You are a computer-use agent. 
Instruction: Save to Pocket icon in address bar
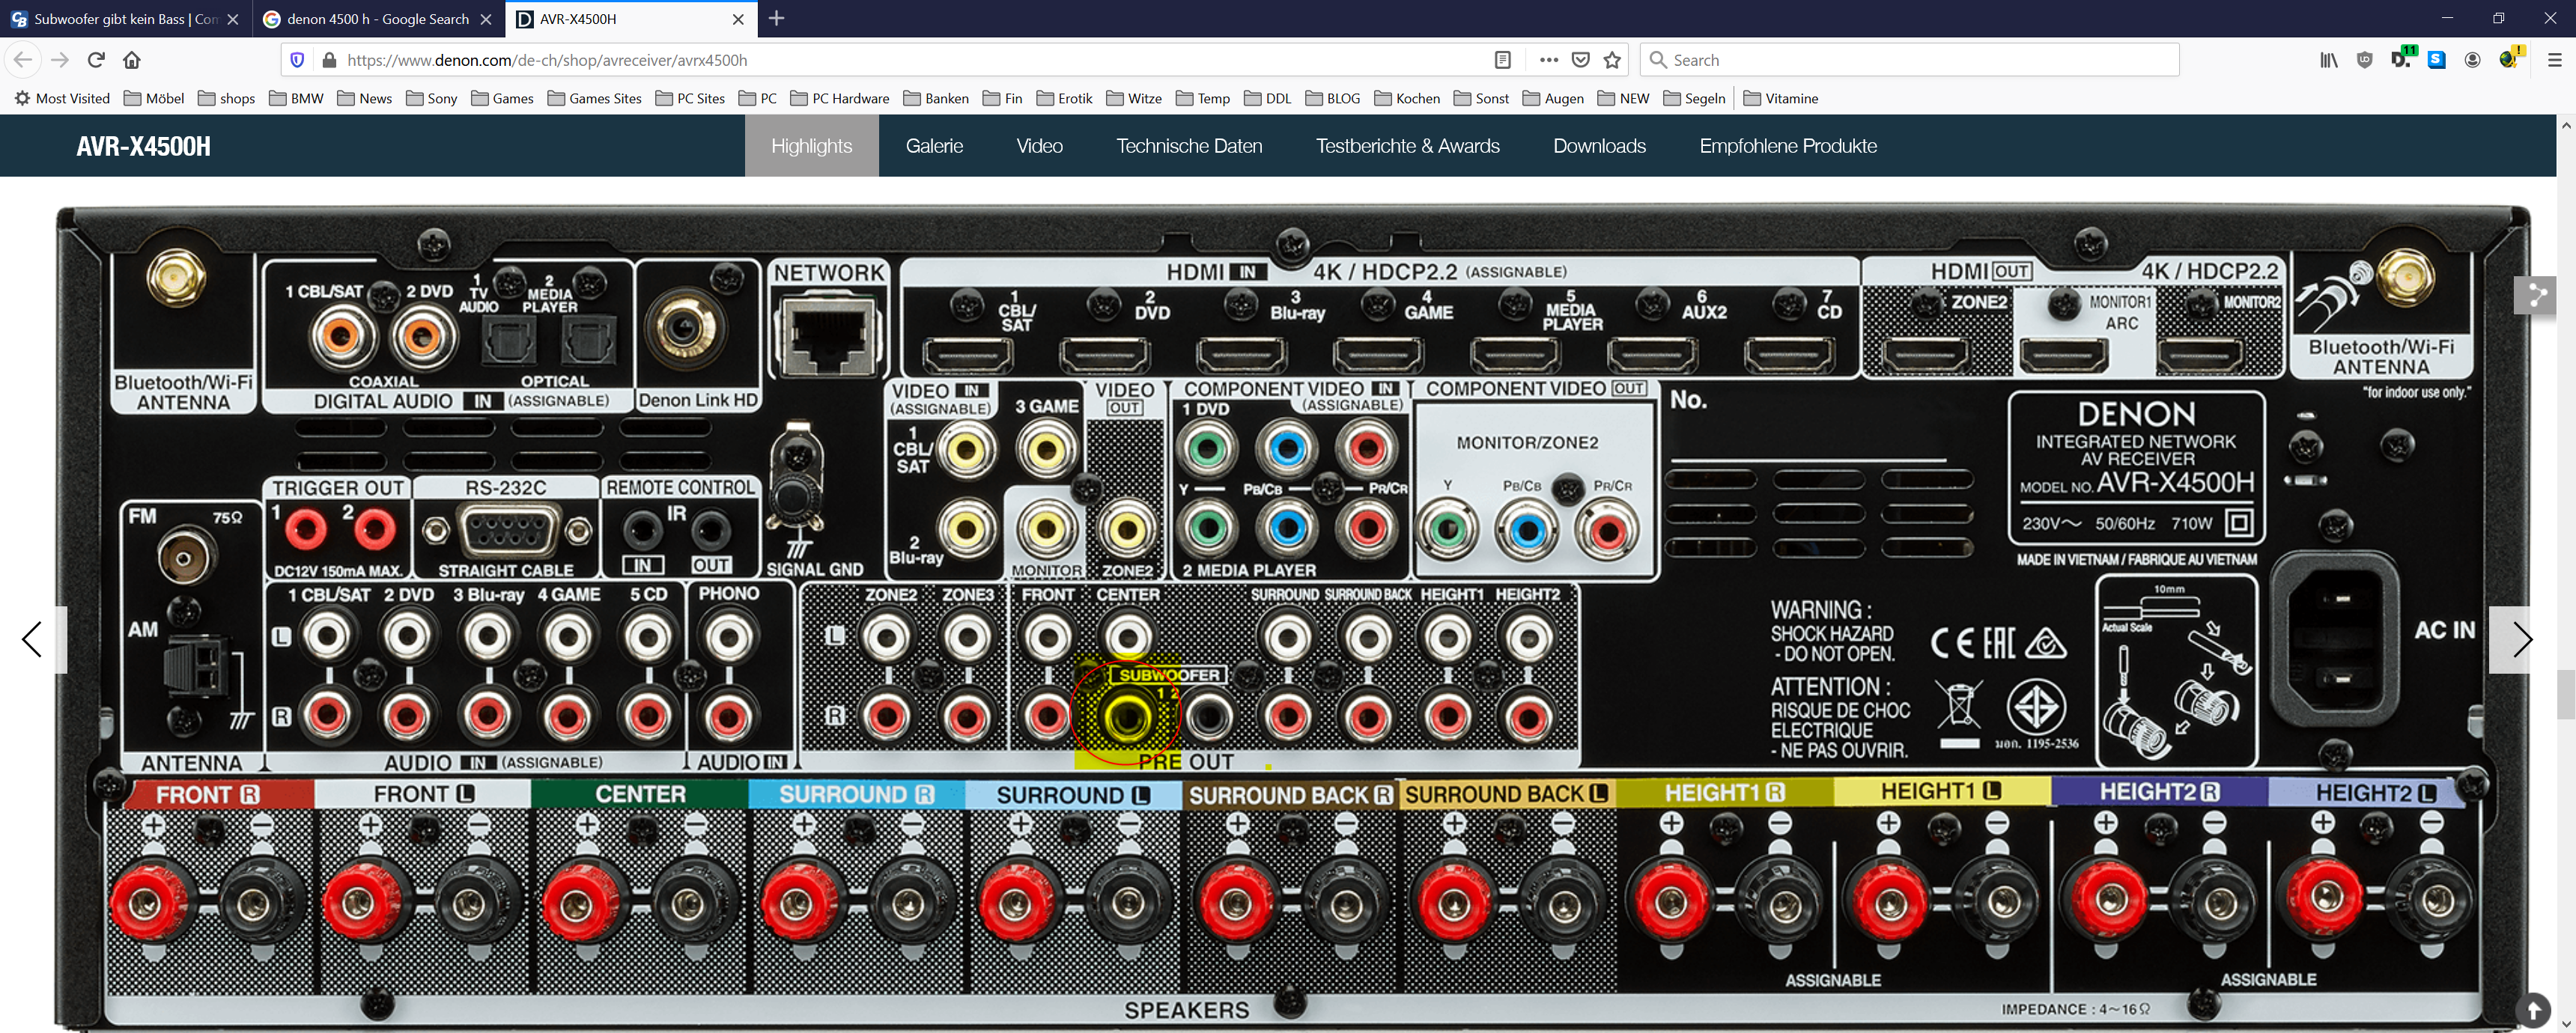point(1581,60)
